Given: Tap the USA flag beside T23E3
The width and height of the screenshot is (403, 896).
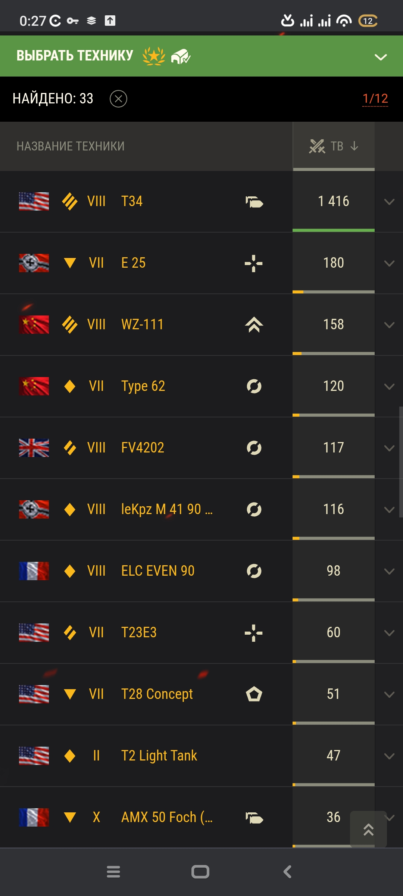Looking at the screenshot, I should [x=34, y=633].
